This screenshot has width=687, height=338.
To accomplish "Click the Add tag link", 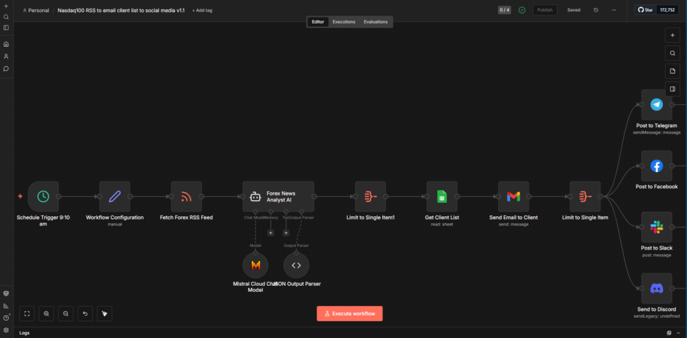I will click(202, 10).
